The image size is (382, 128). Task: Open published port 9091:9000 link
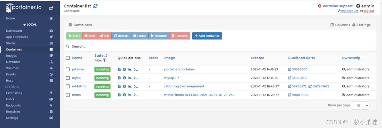(298, 69)
